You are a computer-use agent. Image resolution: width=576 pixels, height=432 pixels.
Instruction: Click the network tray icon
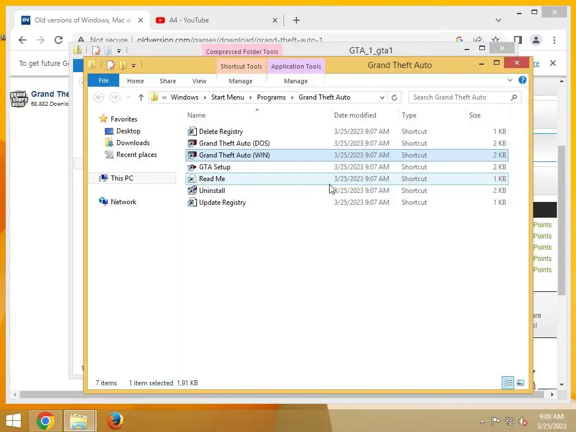[509, 421]
